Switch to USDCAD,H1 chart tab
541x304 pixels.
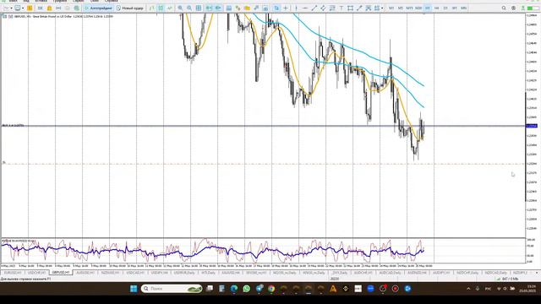(x=135, y=272)
